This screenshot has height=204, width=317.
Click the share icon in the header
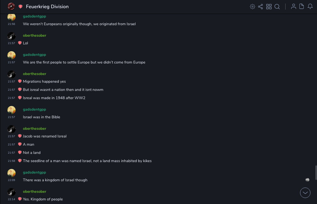coord(260,7)
